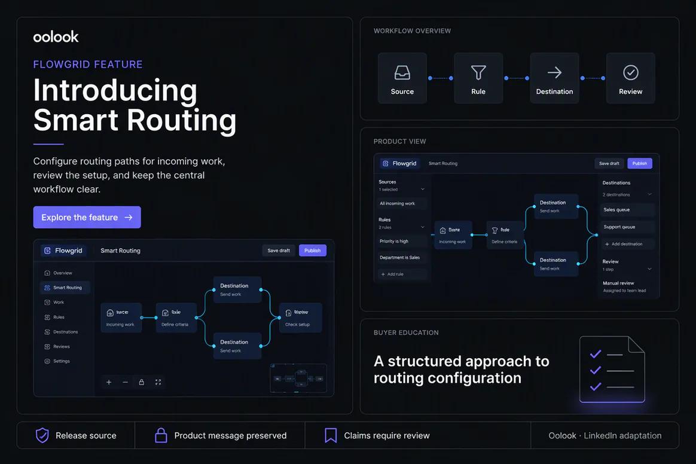Expand the Destinations dropdown chevron in Product View
This screenshot has height=464, width=696.
click(649, 194)
